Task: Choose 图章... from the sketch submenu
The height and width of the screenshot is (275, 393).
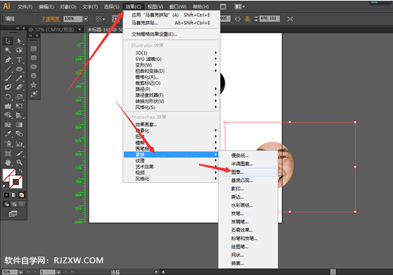Action: tap(248, 172)
